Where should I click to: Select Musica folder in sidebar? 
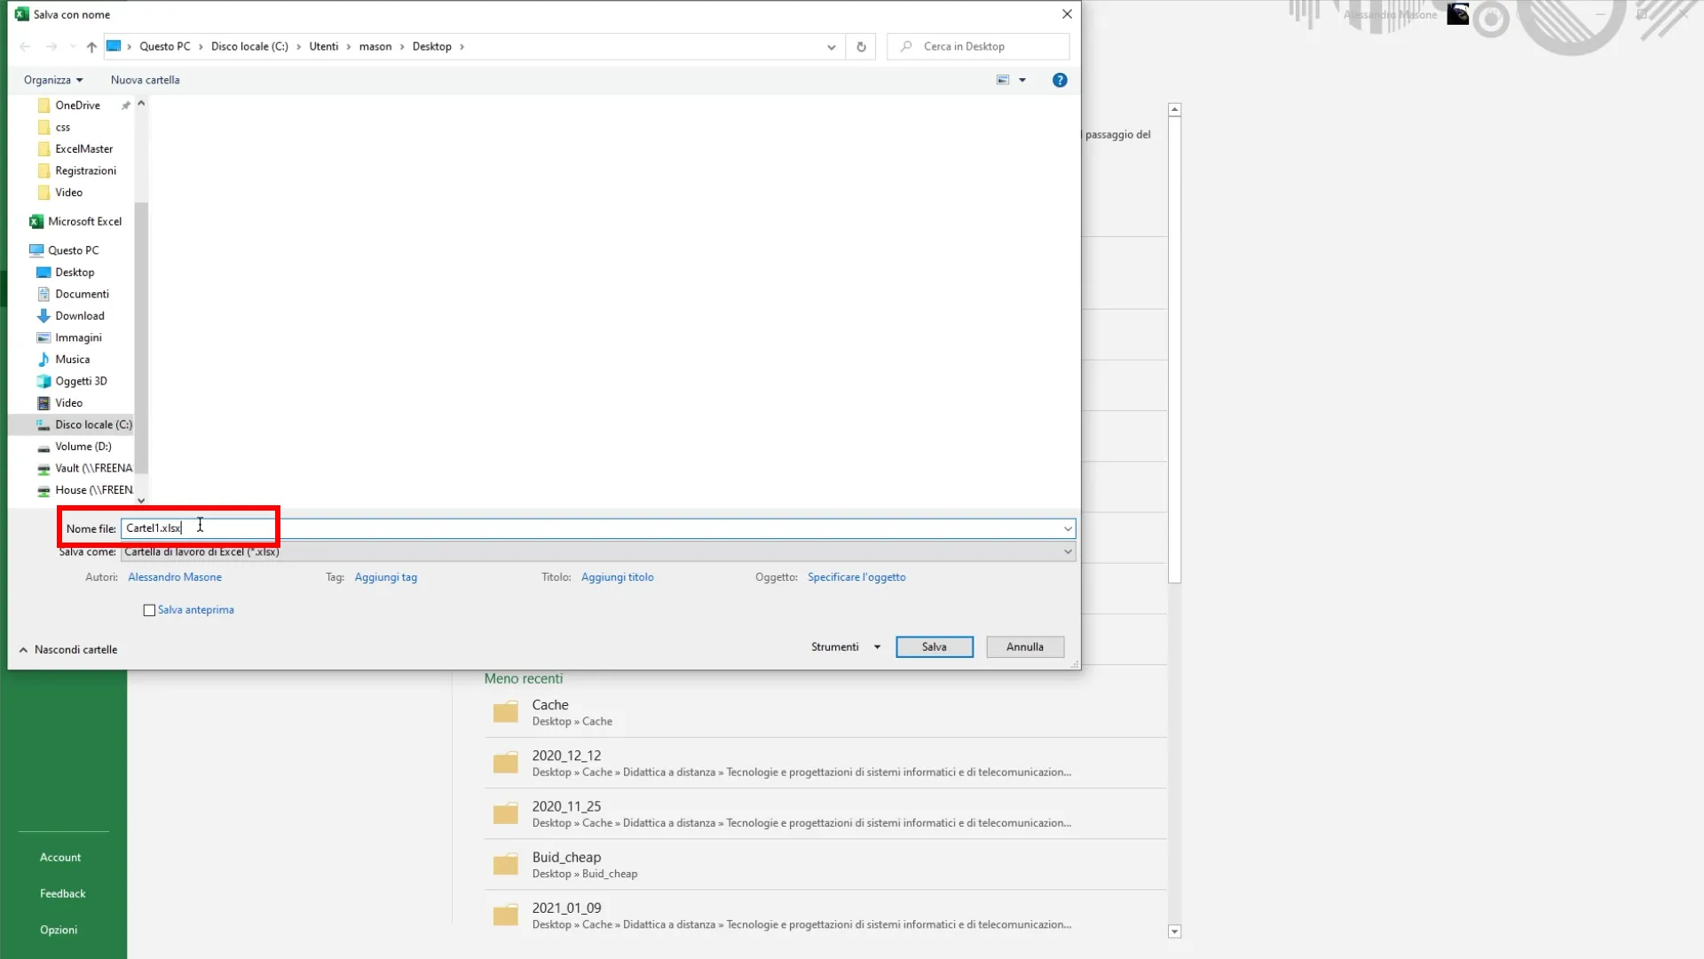[72, 360]
